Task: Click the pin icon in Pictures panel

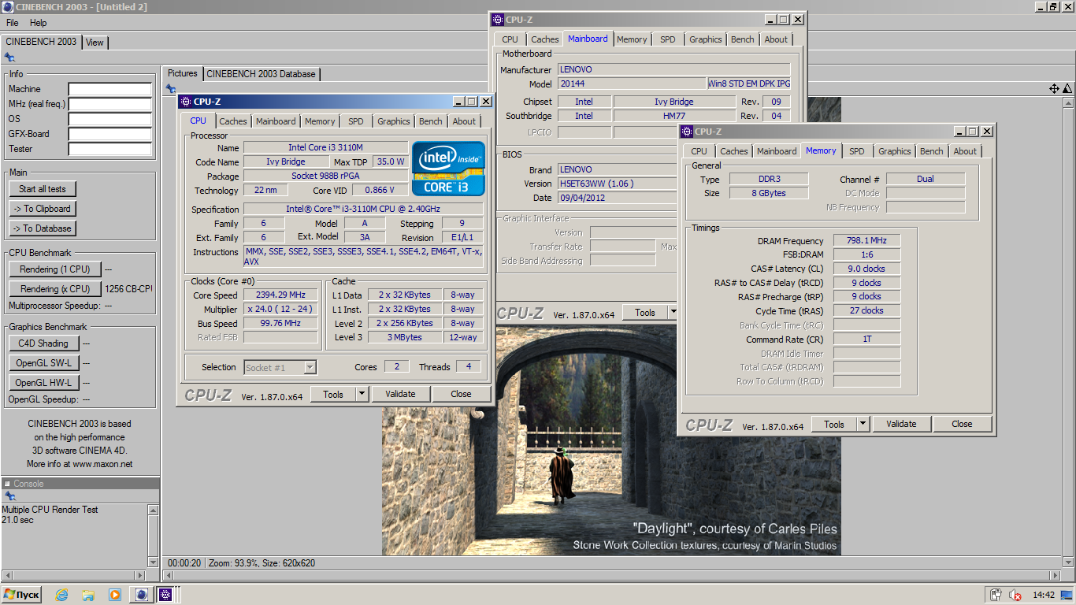Action: coord(171,89)
